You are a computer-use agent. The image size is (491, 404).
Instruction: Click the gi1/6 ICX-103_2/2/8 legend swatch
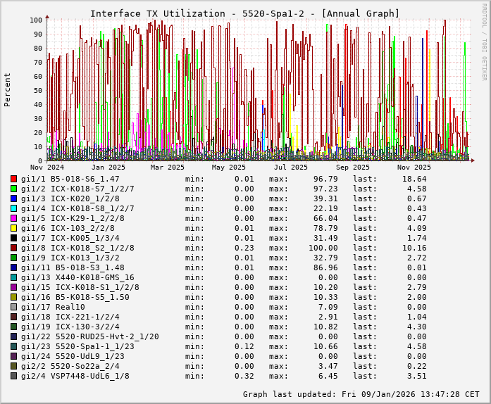click(14, 228)
